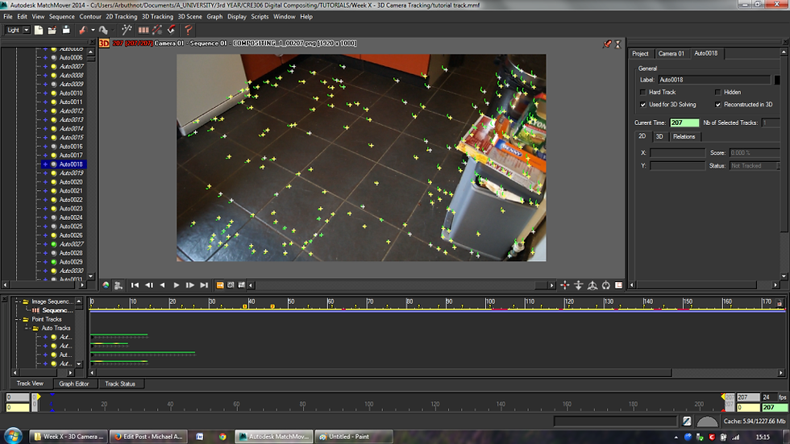Select the 3D coordinates sub-tab
The height and width of the screenshot is (444, 790).
(x=659, y=136)
